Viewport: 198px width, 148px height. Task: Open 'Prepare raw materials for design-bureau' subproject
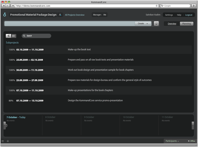110,80
